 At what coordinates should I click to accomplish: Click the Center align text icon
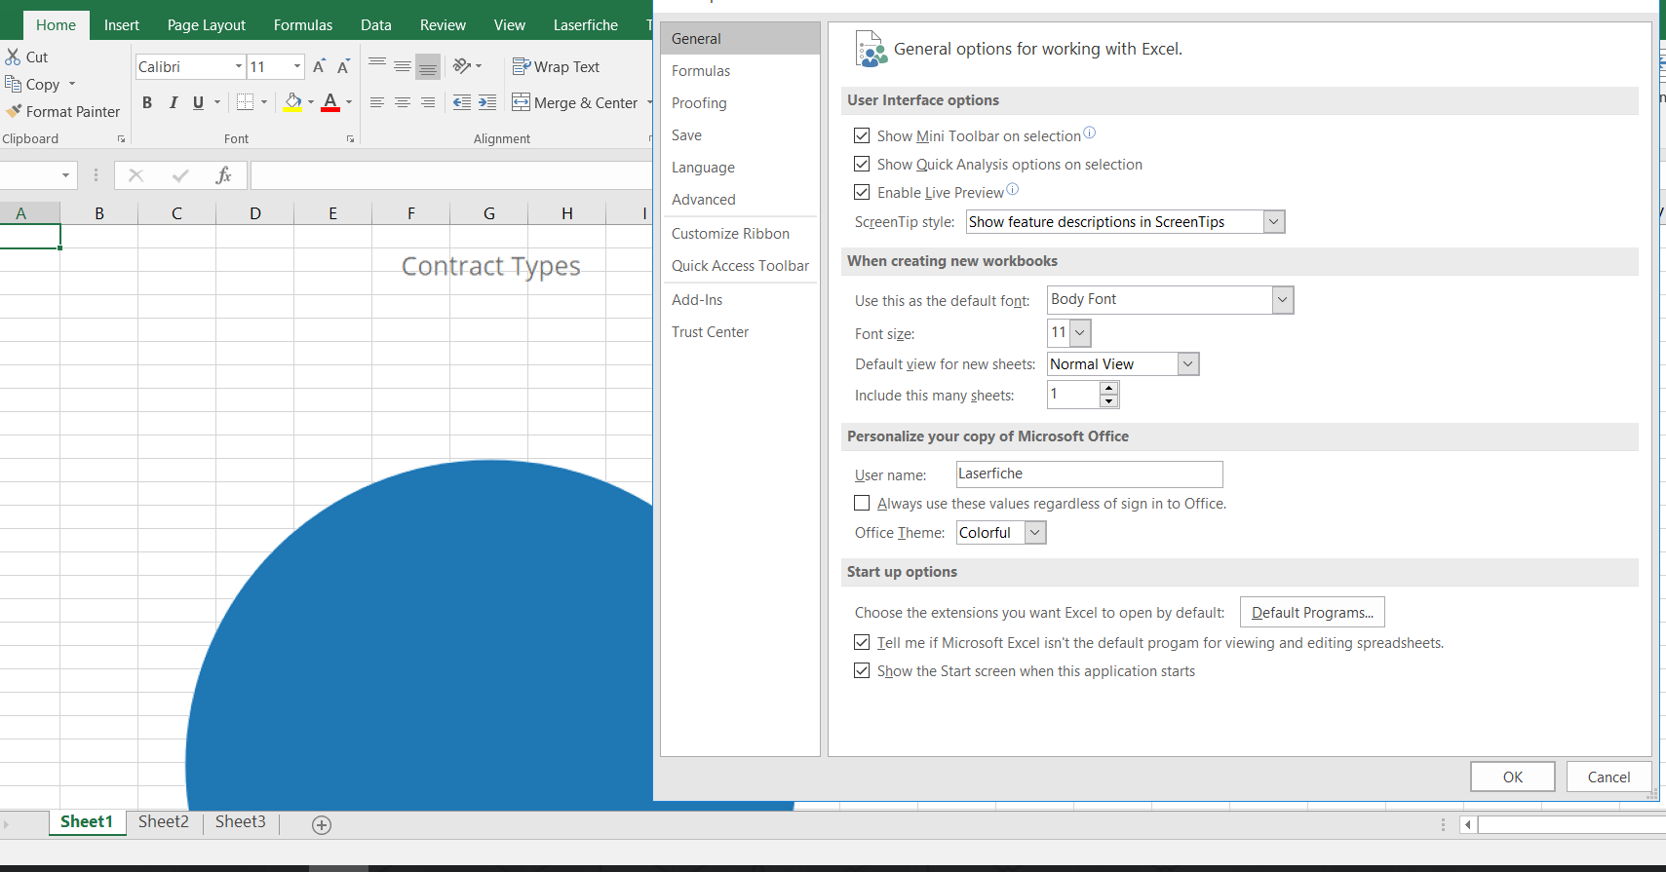click(402, 102)
